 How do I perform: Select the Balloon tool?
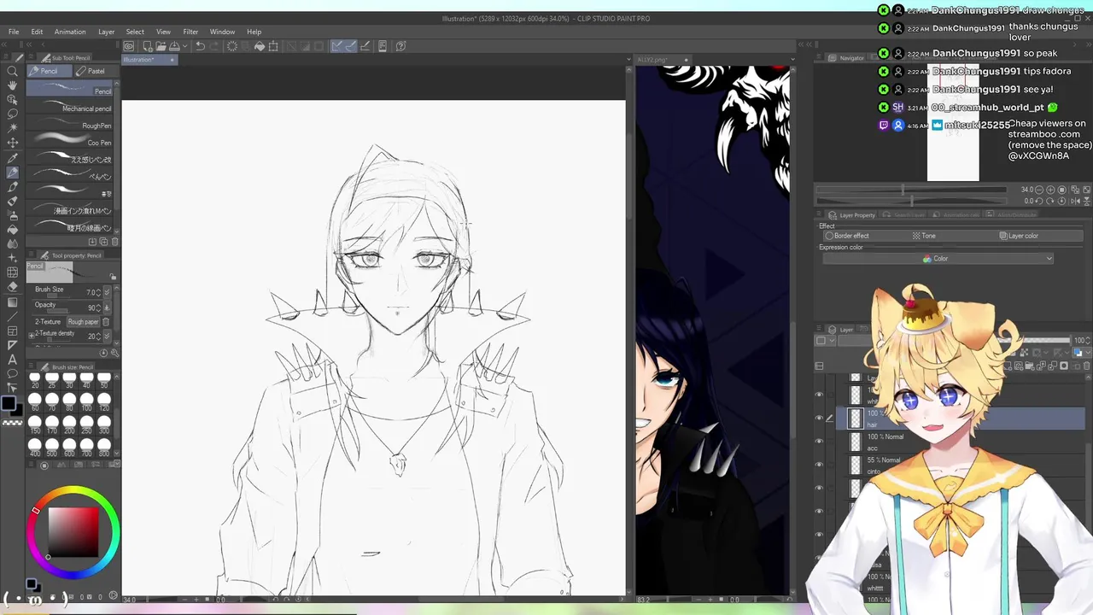click(12, 374)
